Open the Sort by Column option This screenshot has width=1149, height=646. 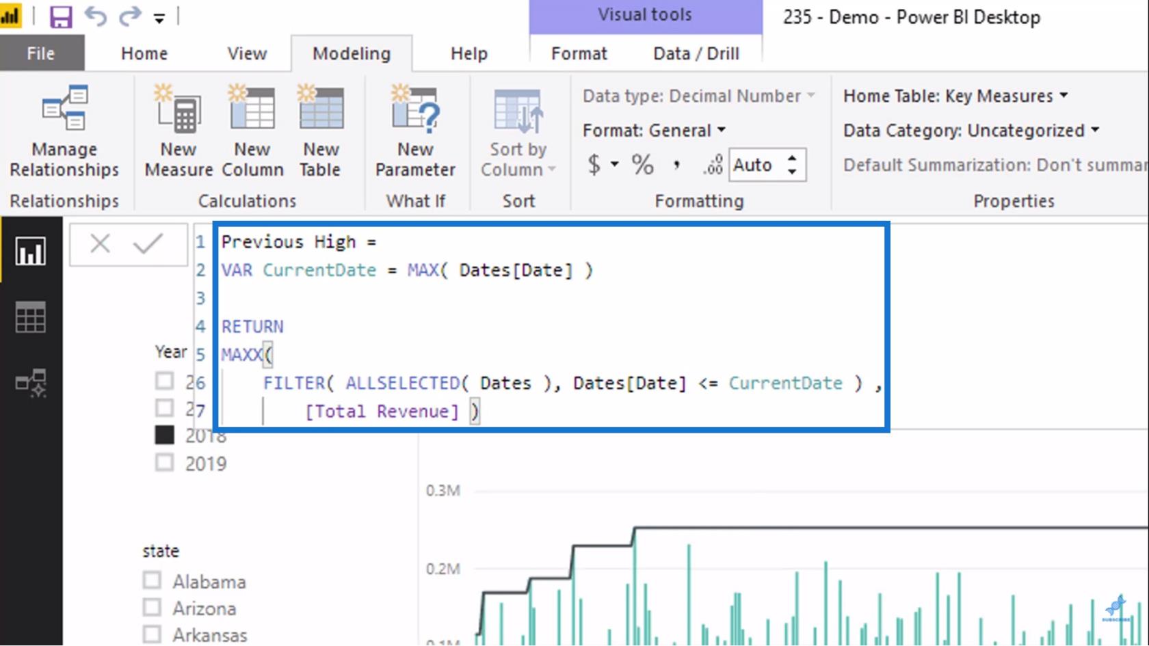pyautogui.click(x=518, y=132)
